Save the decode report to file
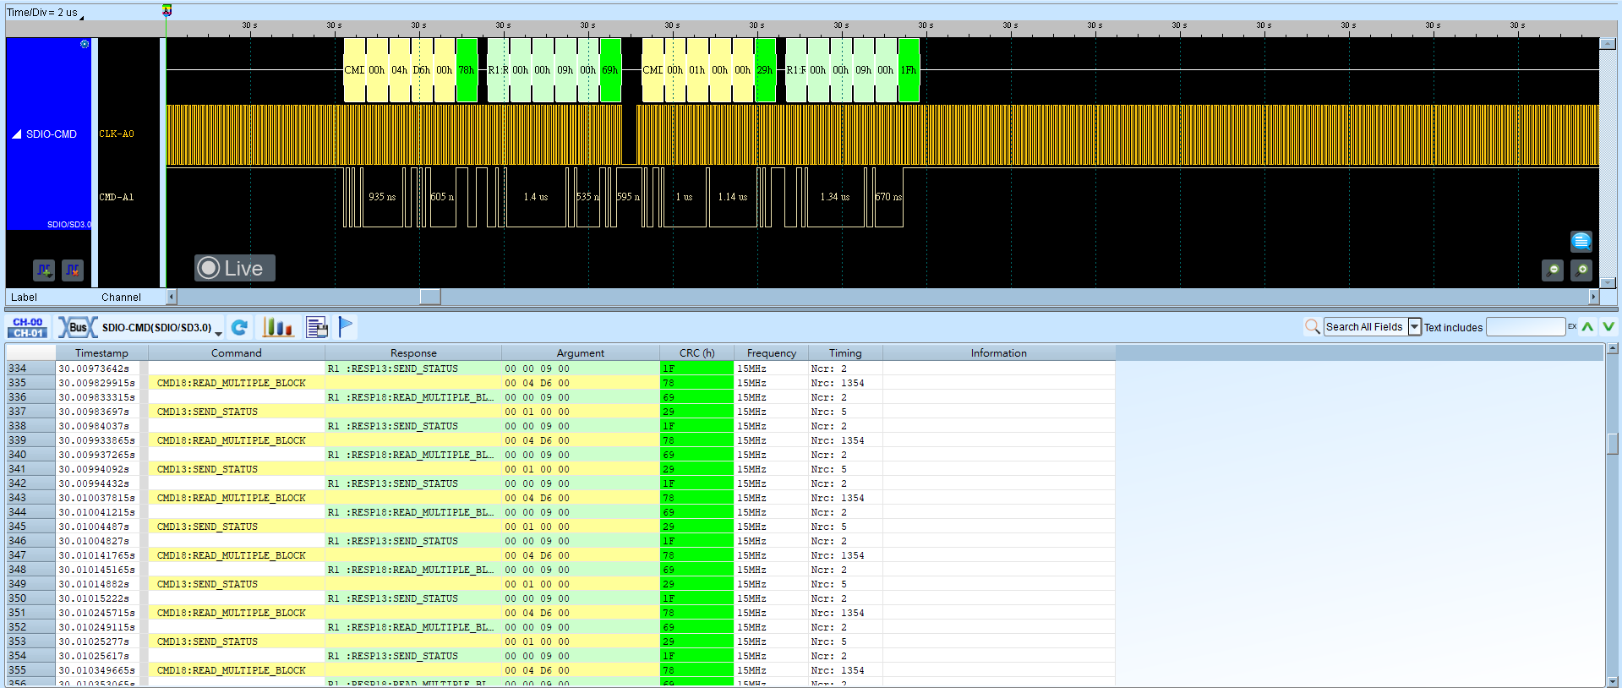Viewport: 1622px width, 688px height. (x=317, y=327)
